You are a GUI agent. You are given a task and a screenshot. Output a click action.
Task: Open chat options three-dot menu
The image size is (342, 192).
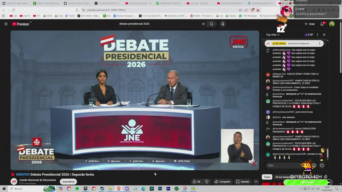click(x=317, y=35)
